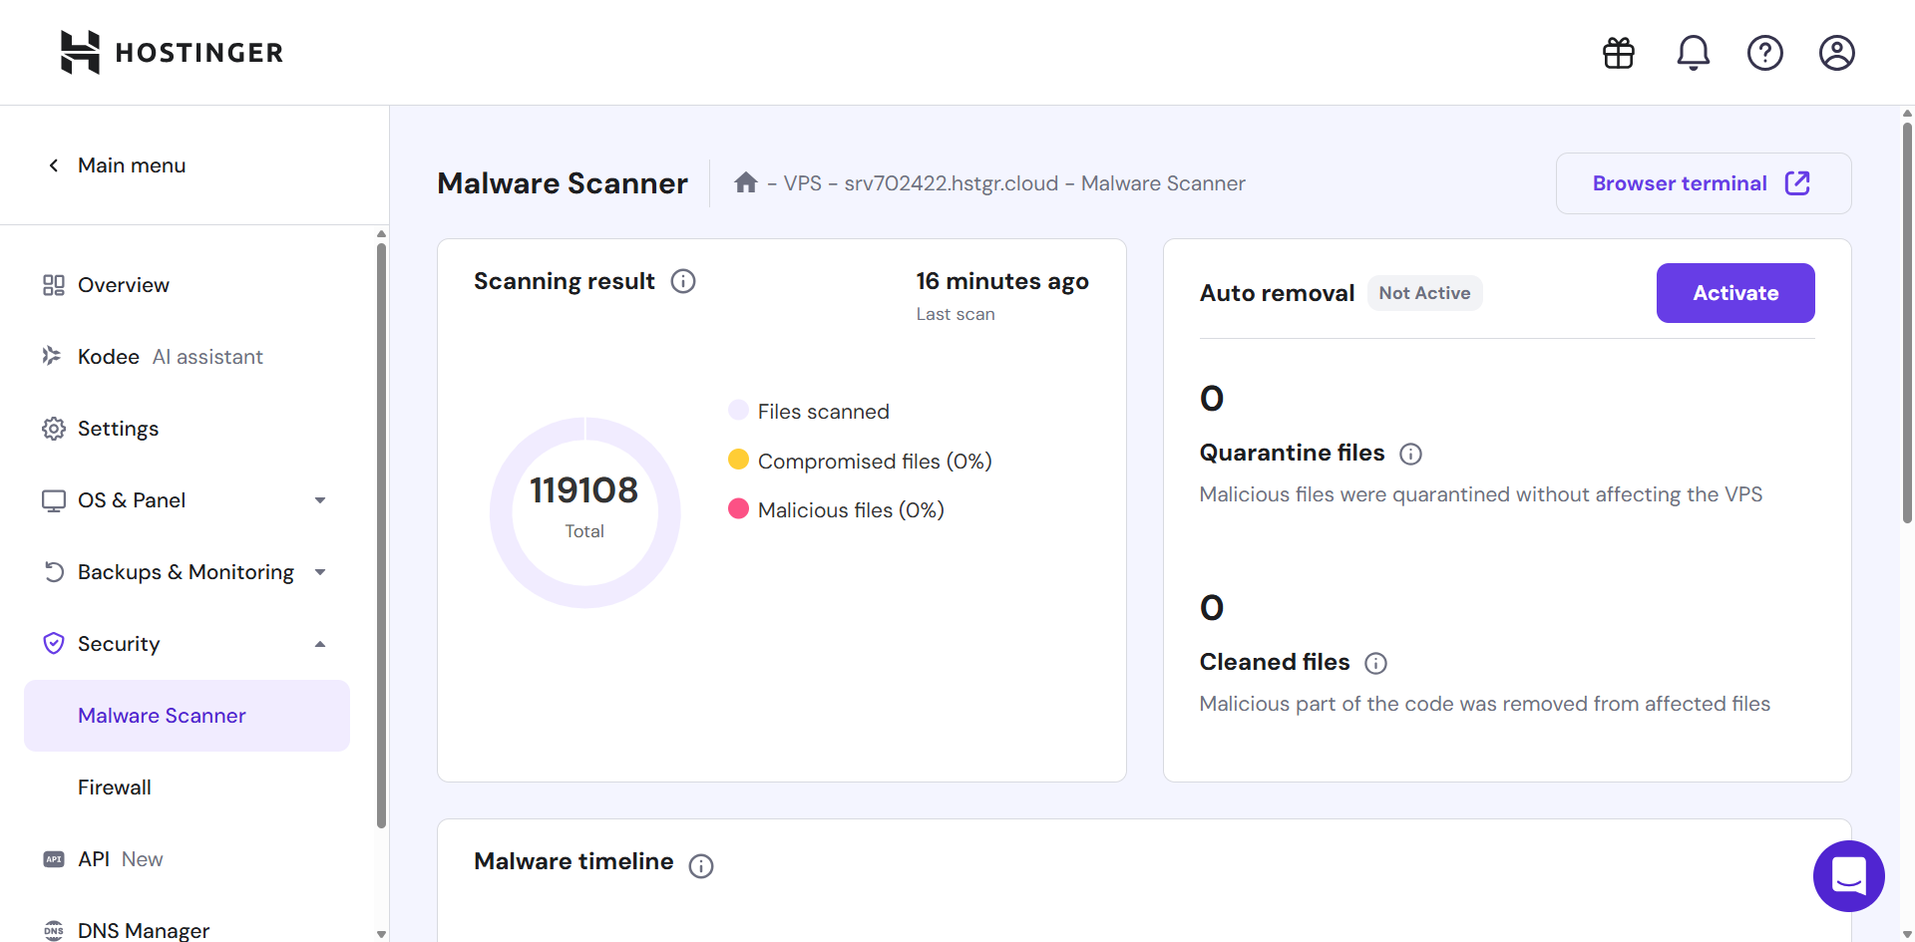Click the Hostinger logo
The width and height of the screenshot is (1915, 942).
pyautogui.click(x=171, y=52)
